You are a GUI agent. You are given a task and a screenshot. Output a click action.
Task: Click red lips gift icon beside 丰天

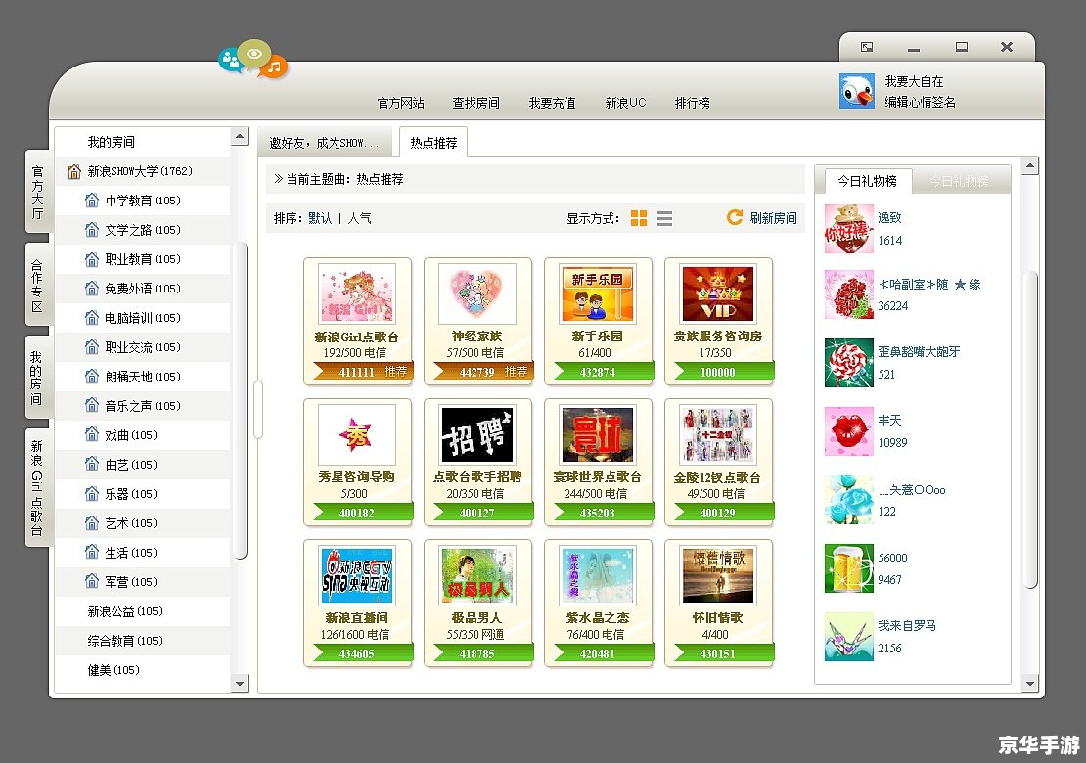849,431
